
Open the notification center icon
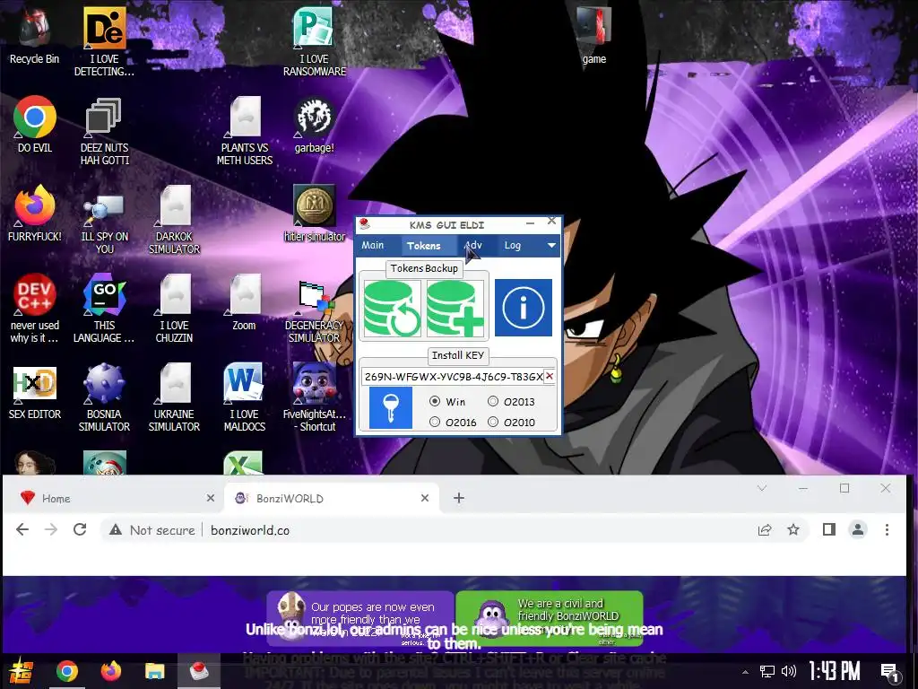[x=889, y=672]
